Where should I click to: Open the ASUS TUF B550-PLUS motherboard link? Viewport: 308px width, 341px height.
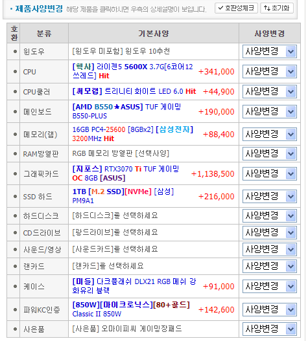tap(126, 111)
